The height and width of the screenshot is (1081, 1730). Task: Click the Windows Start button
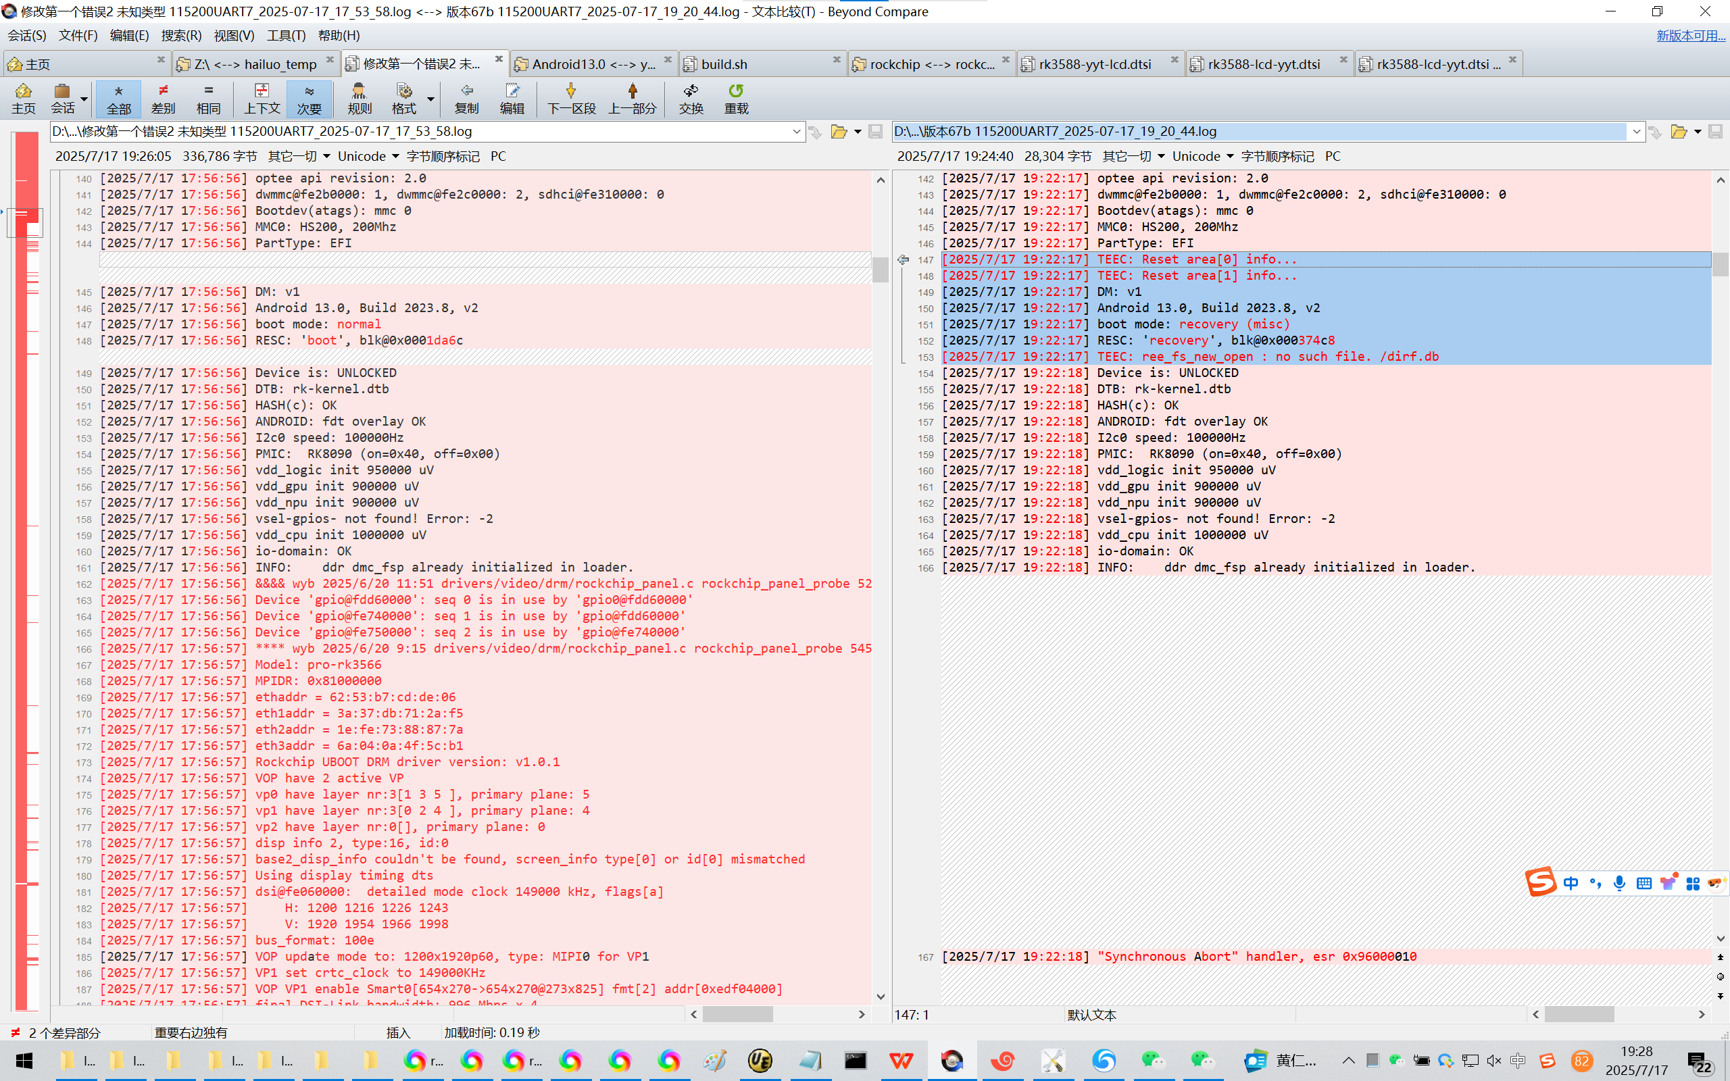pyautogui.click(x=24, y=1060)
